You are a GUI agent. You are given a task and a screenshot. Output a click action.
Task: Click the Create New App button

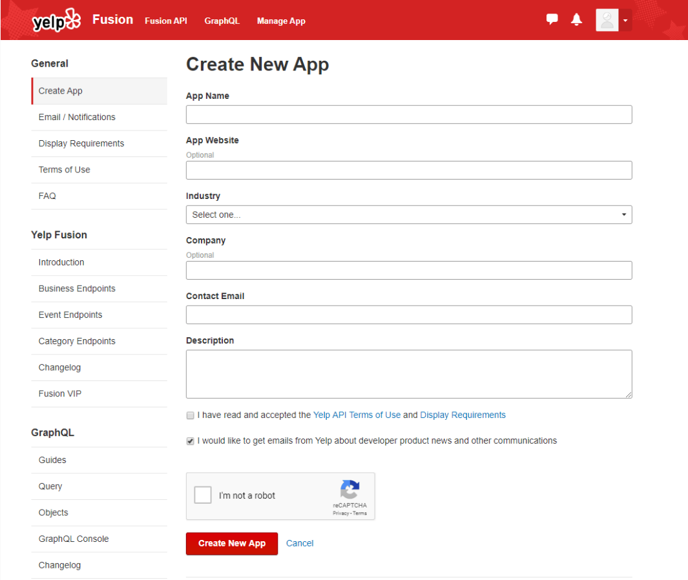(x=232, y=544)
